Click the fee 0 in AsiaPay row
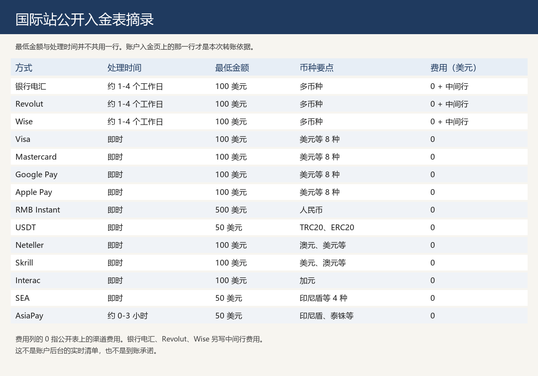Screen dimensions: 538x376 (x=433, y=316)
